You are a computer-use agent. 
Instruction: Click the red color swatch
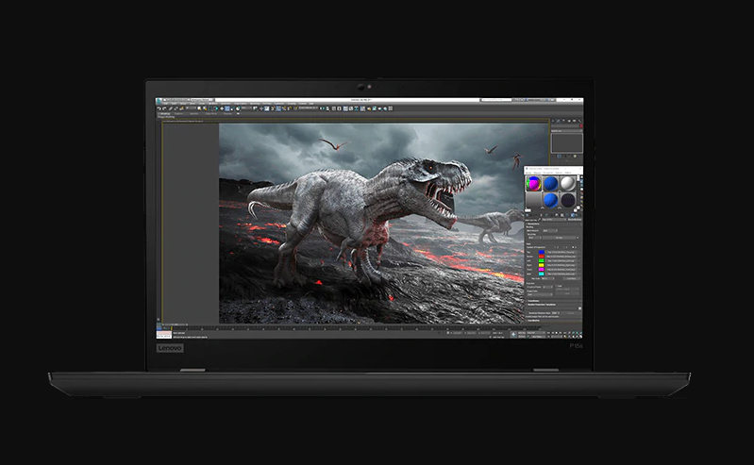pos(542,257)
